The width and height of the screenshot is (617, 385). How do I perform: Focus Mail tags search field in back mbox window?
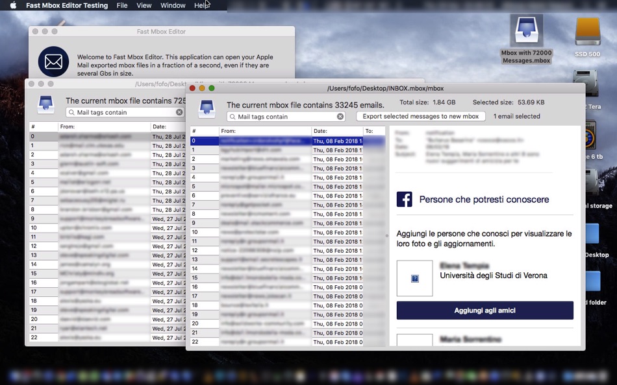coord(125,112)
